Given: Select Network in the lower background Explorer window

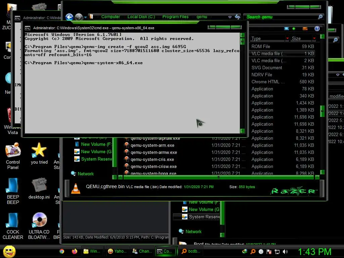Looking at the screenshot, I should click(x=193, y=231).
